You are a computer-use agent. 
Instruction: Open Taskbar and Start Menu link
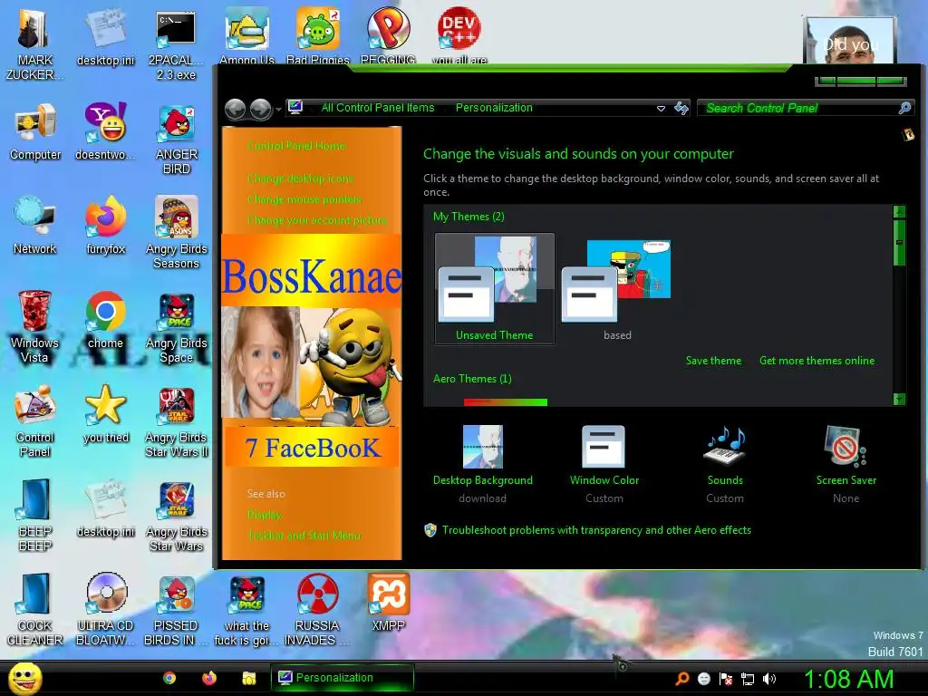304,535
